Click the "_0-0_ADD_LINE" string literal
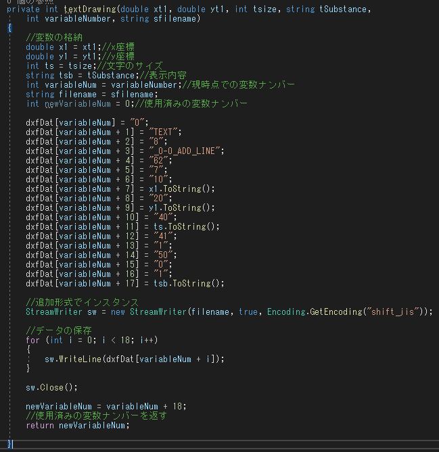The width and height of the screenshot is (439, 452). click(x=185, y=151)
